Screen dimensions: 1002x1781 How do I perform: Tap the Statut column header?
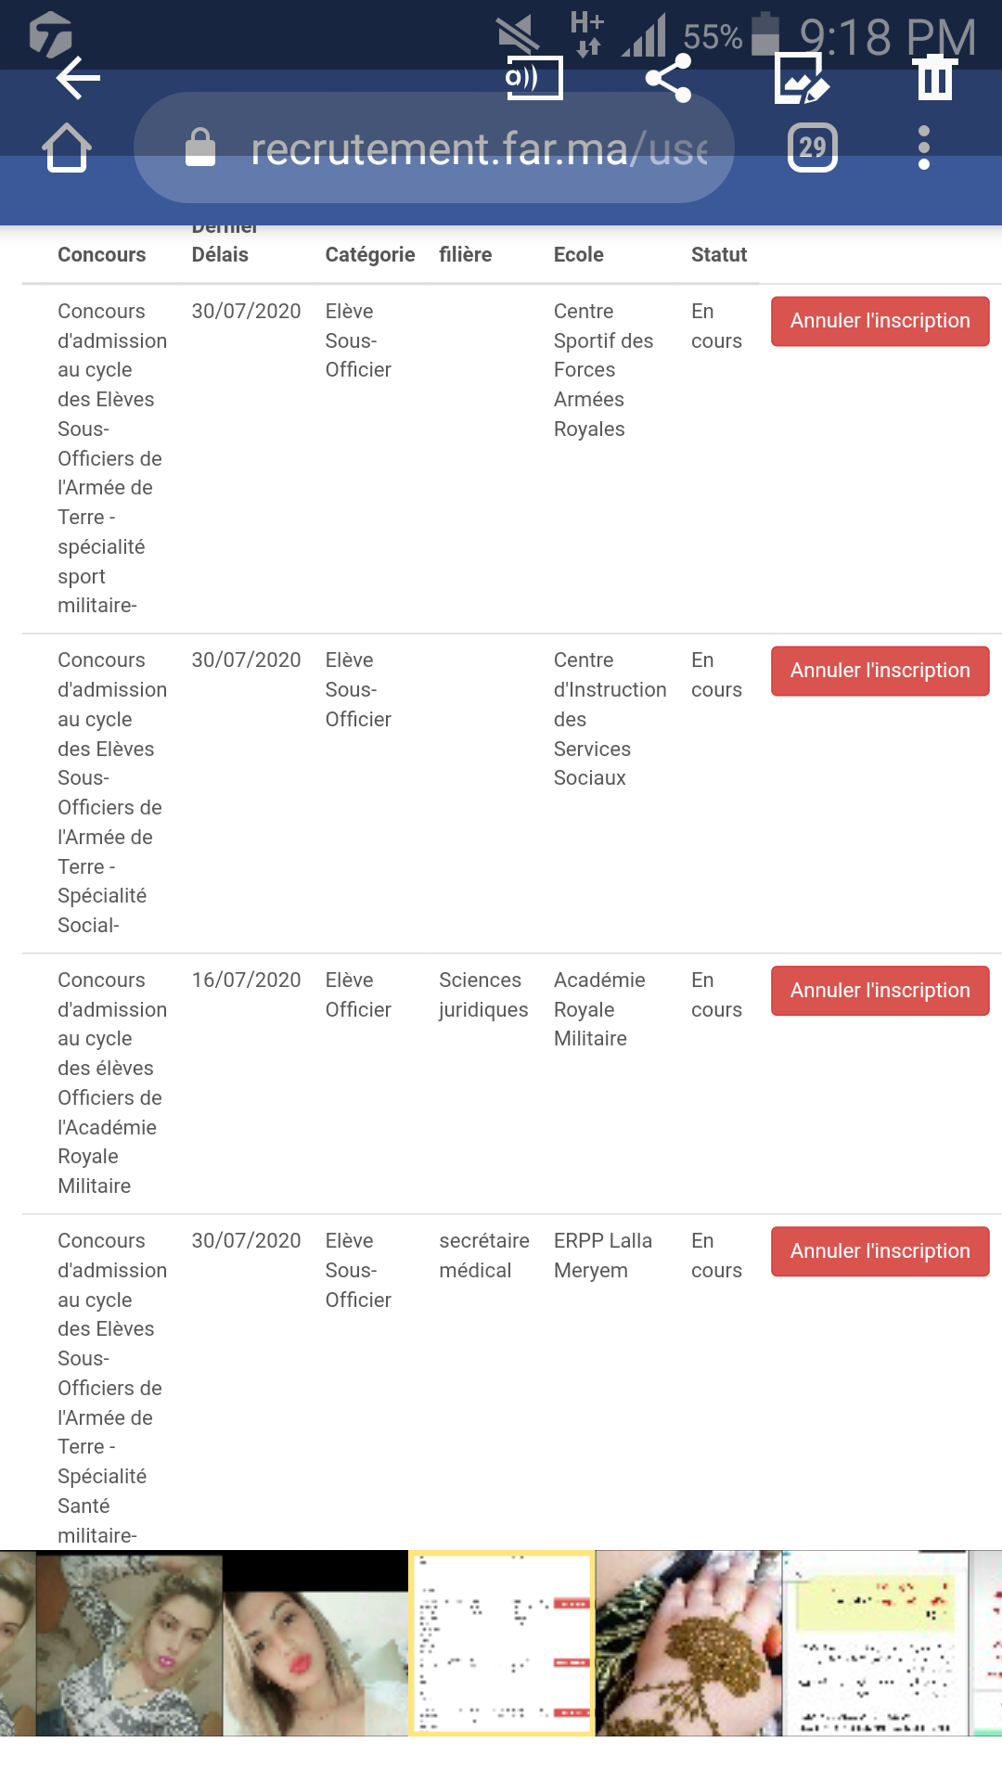point(719,255)
